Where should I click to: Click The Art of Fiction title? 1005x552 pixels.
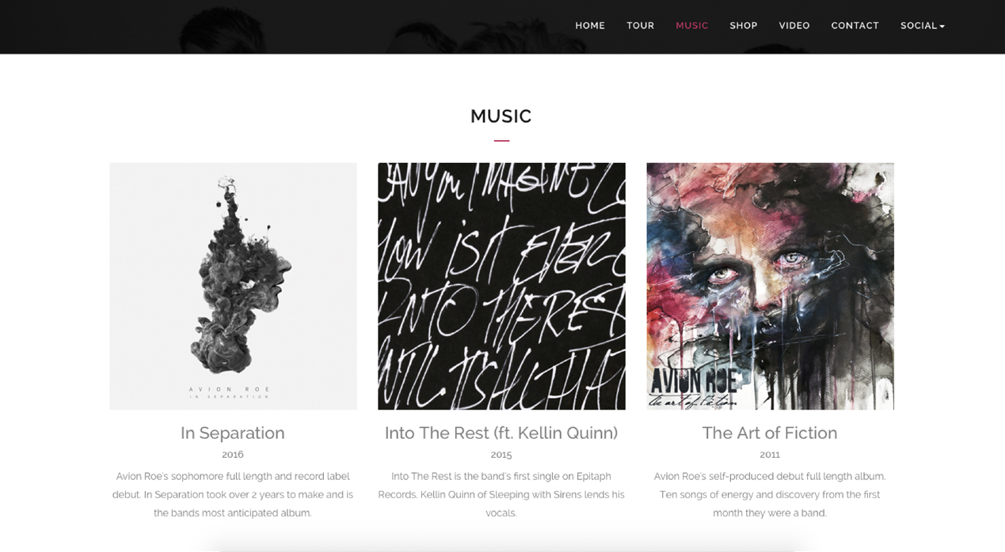pos(770,433)
